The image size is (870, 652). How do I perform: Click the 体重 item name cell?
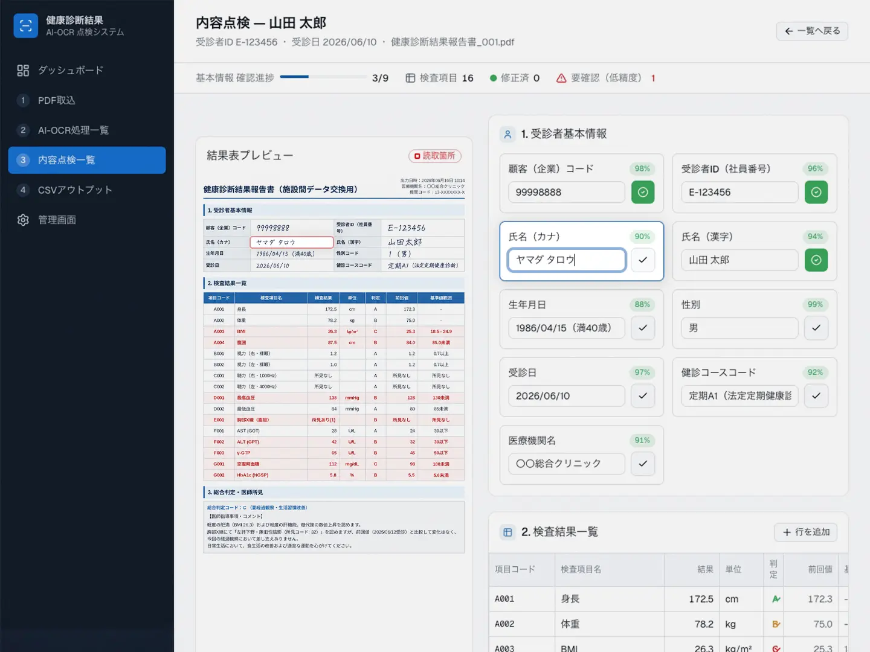610,624
